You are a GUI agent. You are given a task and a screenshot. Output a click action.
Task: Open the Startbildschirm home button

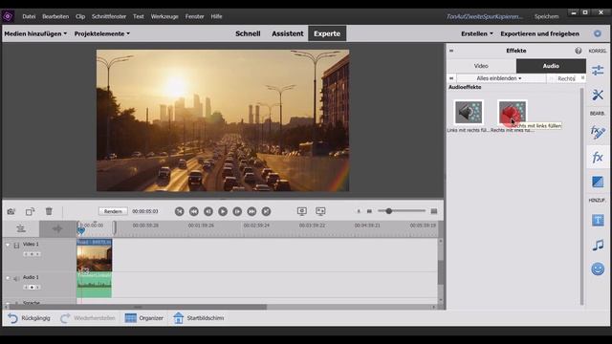tap(199, 318)
